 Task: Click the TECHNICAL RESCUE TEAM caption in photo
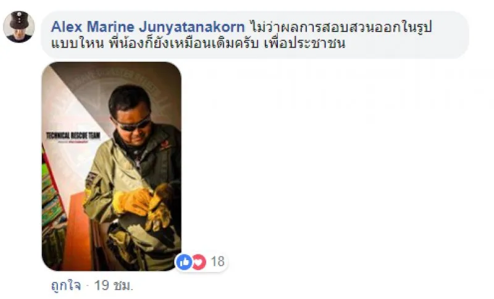click(73, 136)
